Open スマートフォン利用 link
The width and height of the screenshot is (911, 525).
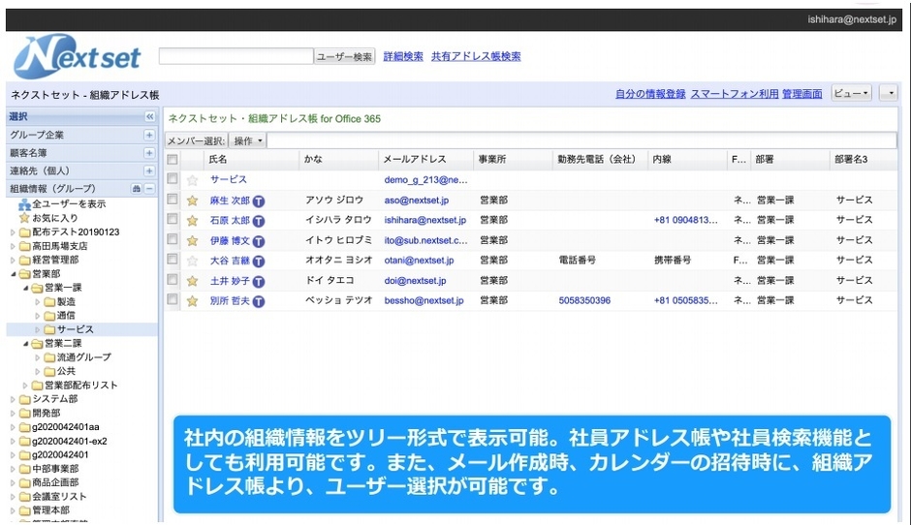pyautogui.click(x=735, y=94)
